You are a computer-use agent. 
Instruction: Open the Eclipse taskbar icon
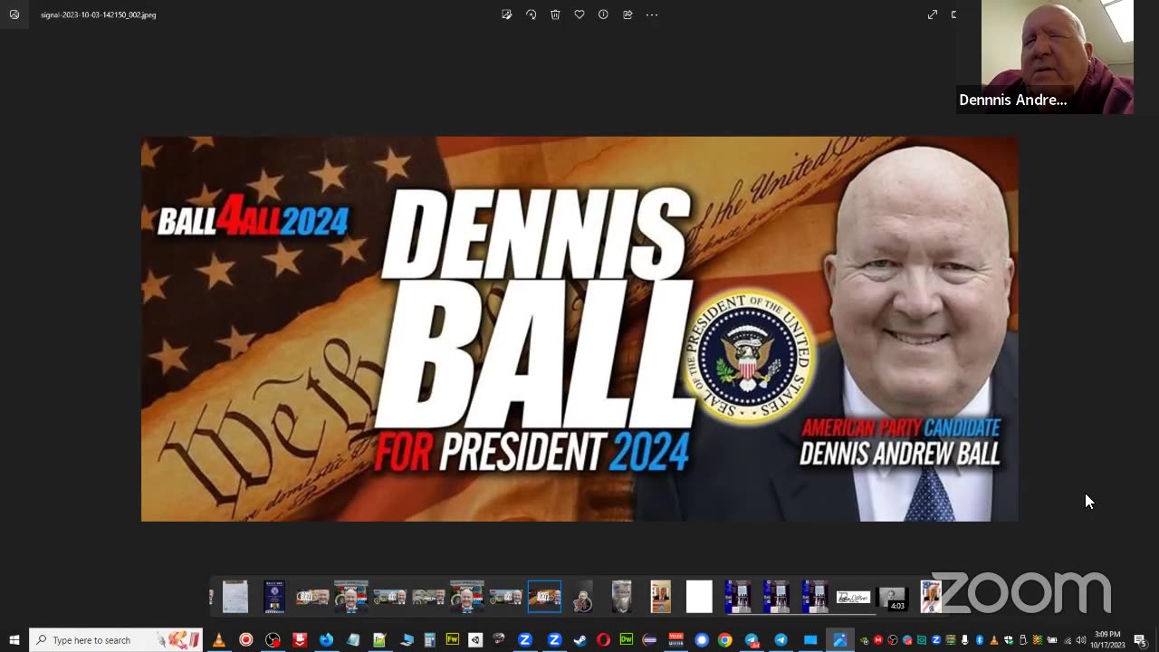(x=649, y=640)
